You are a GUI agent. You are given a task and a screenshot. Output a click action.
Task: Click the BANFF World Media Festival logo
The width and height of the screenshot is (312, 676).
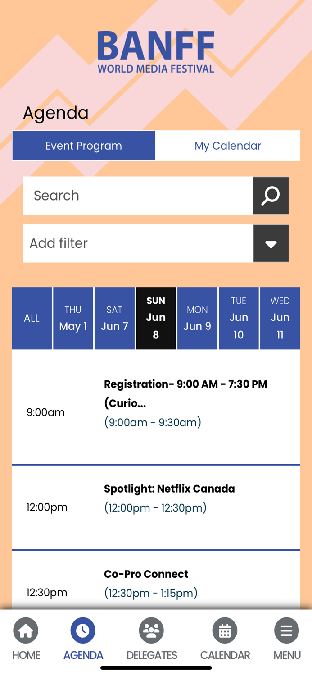click(156, 51)
